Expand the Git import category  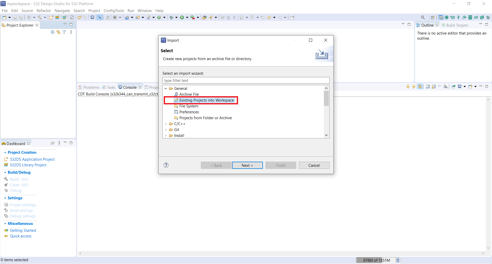point(166,130)
